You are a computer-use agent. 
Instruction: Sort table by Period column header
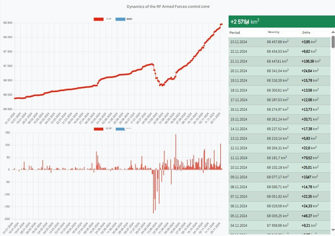coord(235,33)
